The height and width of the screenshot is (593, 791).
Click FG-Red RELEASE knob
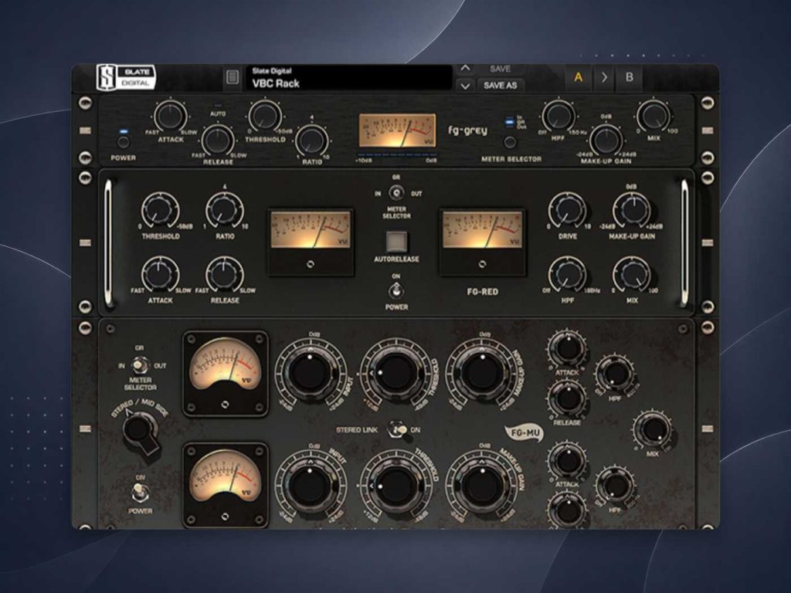tap(225, 275)
